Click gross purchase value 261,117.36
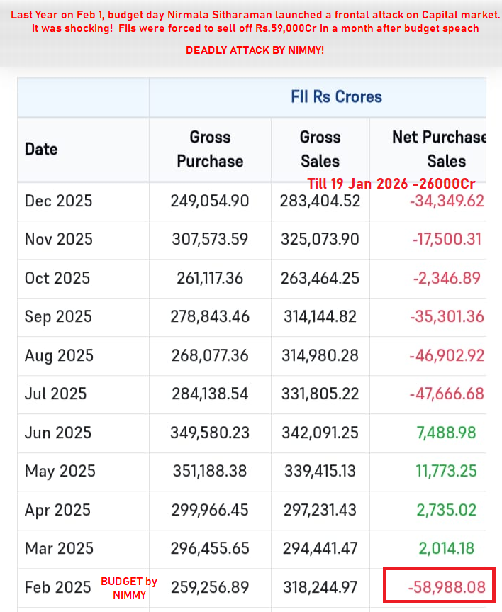This screenshot has height=612, width=502. tap(210, 278)
